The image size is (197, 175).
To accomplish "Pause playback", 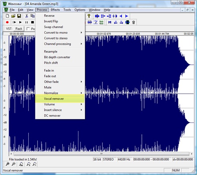I will [x=26, y=22].
